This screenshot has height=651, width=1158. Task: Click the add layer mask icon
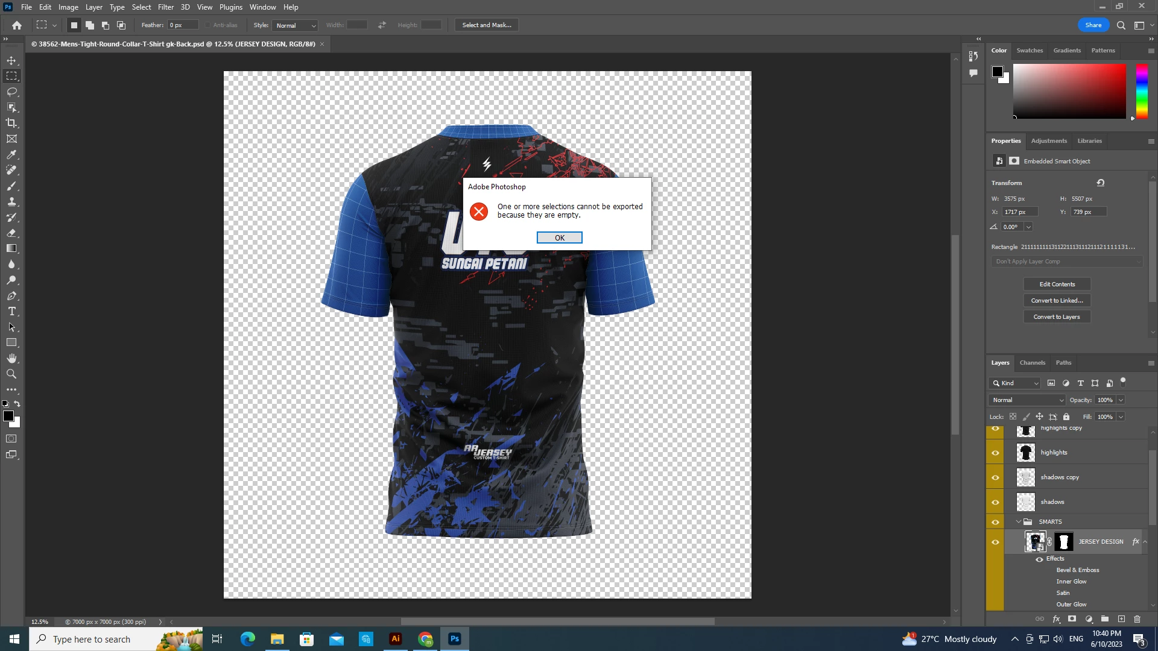[x=1072, y=619]
